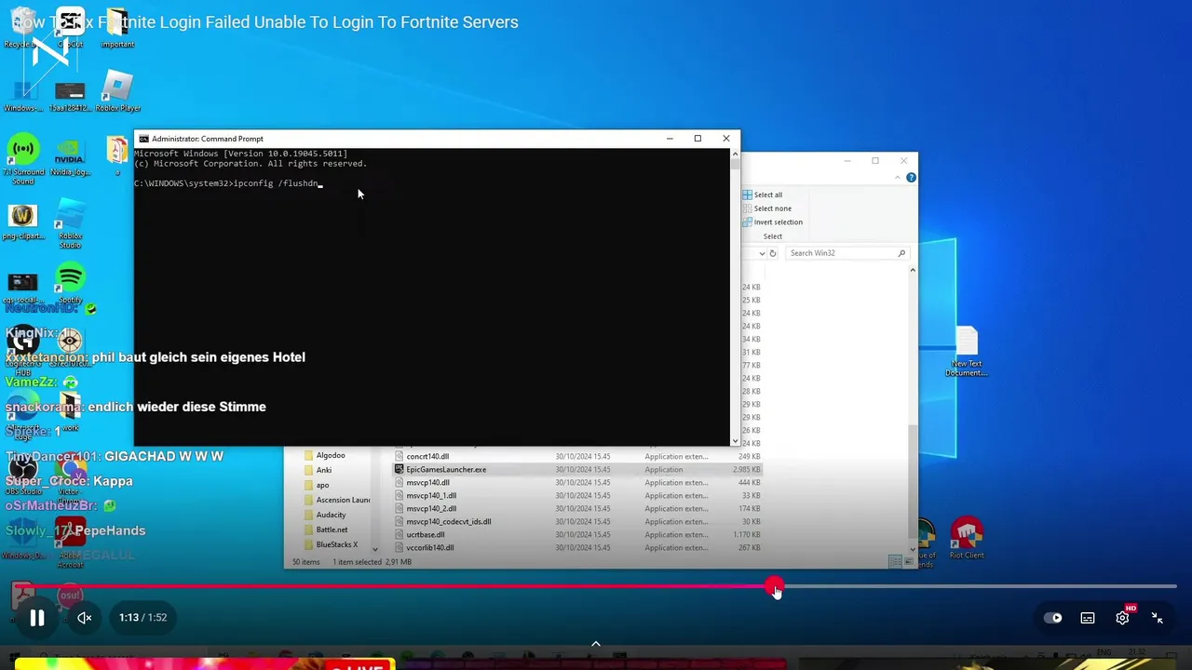1192x670 pixels.
Task: Open Riot Client desktop icon
Action: pos(967,539)
